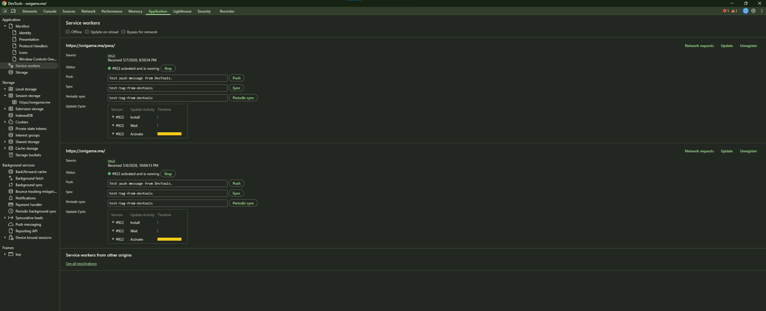
Task: Click the top frame icon
Action: click(x=11, y=254)
